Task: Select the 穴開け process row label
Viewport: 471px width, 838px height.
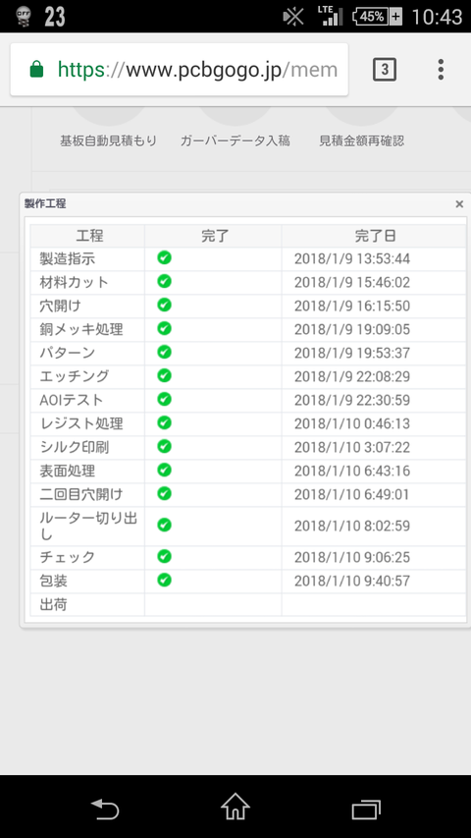Action: pyautogui.click(x=60, y=307)
